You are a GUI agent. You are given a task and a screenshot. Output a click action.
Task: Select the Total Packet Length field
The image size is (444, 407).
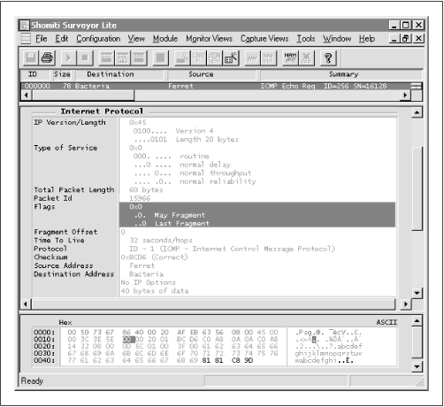click(x=74, y=190)
